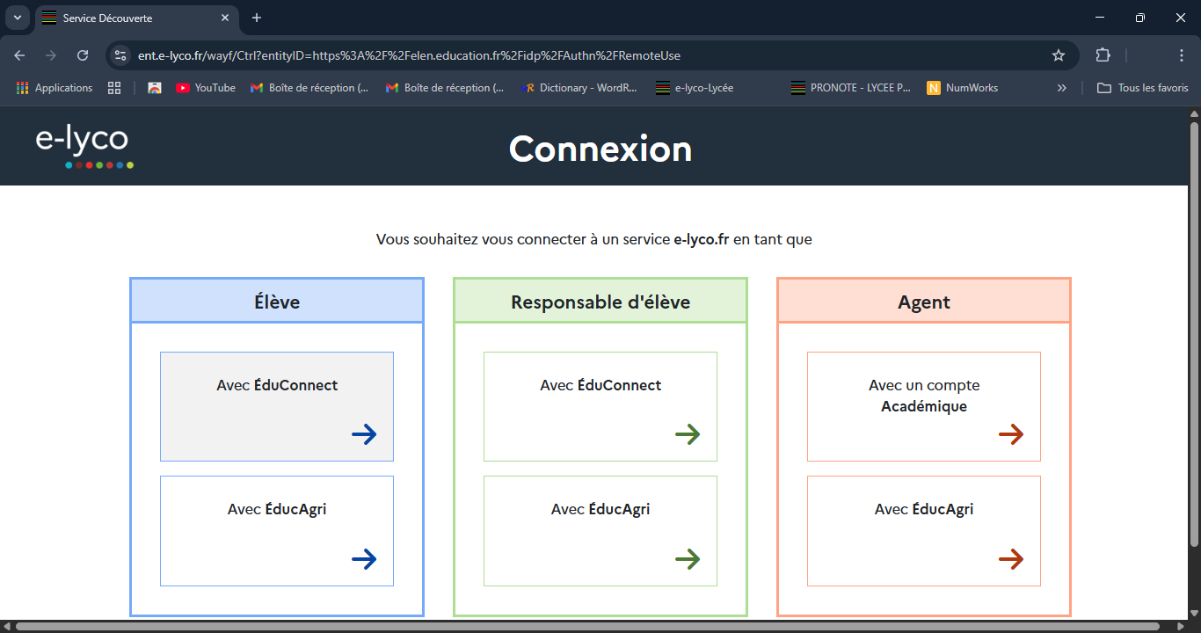This screenshot has height=633, width=1201.
Task: Open PRONOTE - LYCEE bookmark
Action: pos(851,88)
